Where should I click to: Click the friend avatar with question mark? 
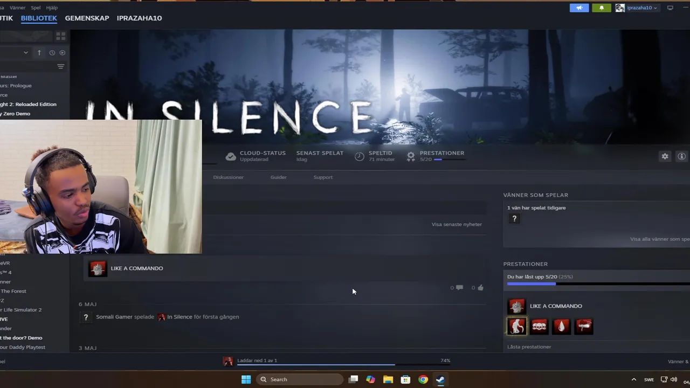coord(514,218)
